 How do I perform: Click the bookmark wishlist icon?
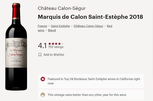40,55
